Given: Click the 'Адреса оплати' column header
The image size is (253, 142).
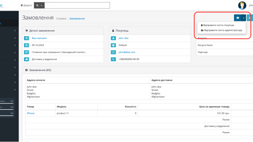Looking at the screenshot, I should (36, 80).
